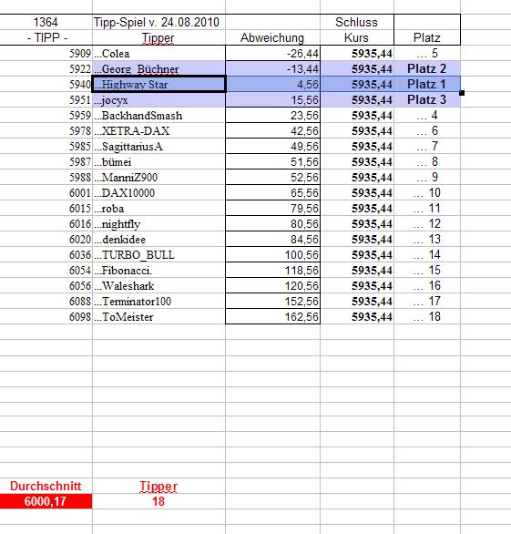Select the cell containing 1364
511x534 pixels.
46,22
